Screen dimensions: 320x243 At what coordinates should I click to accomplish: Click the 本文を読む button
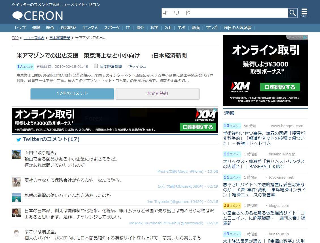click(158, 94)
